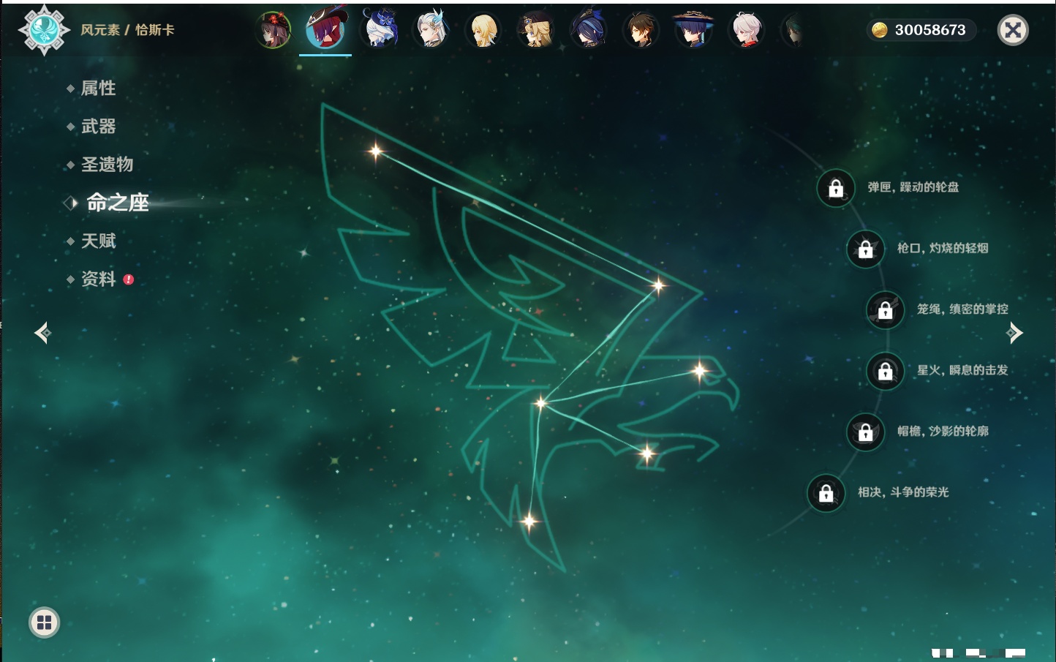Viewport: 1056px width, 662px height.
Task: Select the 命之座 constellation page
Action: pos(117,203)
